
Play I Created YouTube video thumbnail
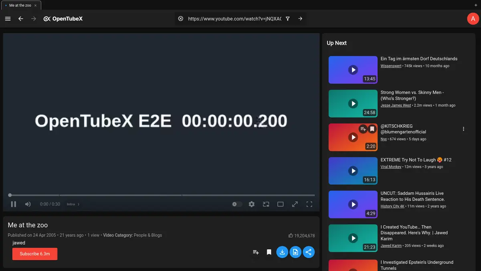tap(353, 238)
